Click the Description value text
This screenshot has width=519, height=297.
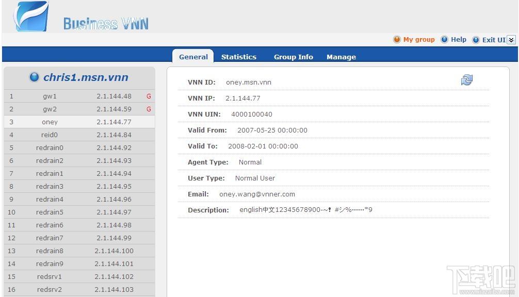(305, 210)
